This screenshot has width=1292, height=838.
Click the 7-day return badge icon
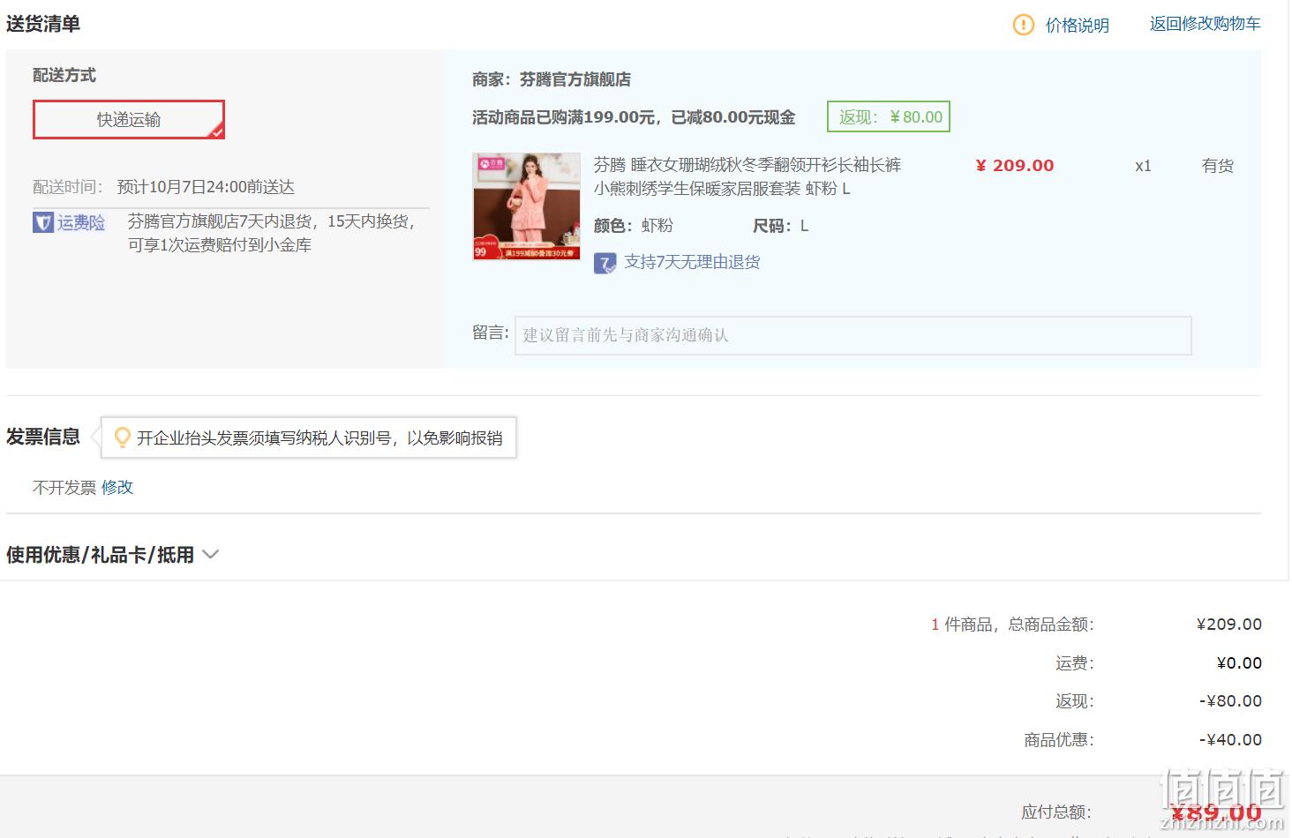pos(605,263)
